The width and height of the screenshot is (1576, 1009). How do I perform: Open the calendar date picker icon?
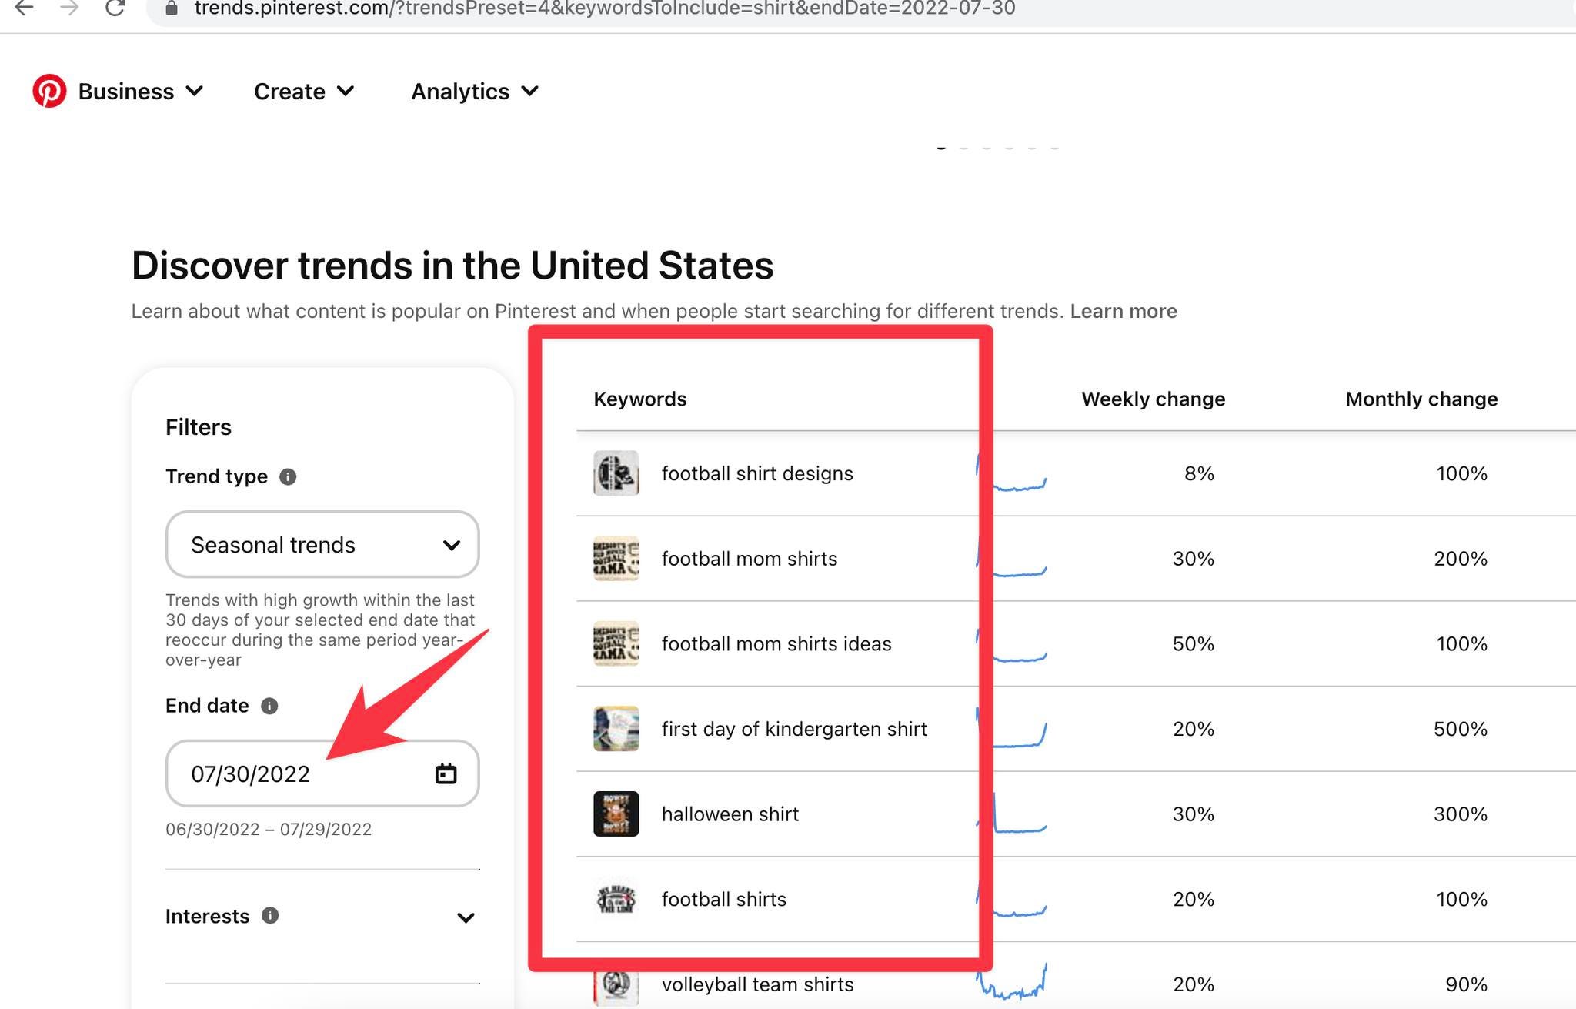pos(446,773)
